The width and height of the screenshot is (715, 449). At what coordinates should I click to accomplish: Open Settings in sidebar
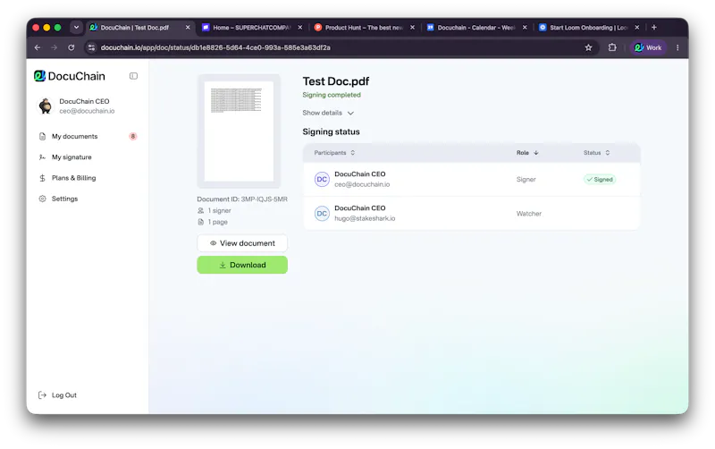(64, 199)
